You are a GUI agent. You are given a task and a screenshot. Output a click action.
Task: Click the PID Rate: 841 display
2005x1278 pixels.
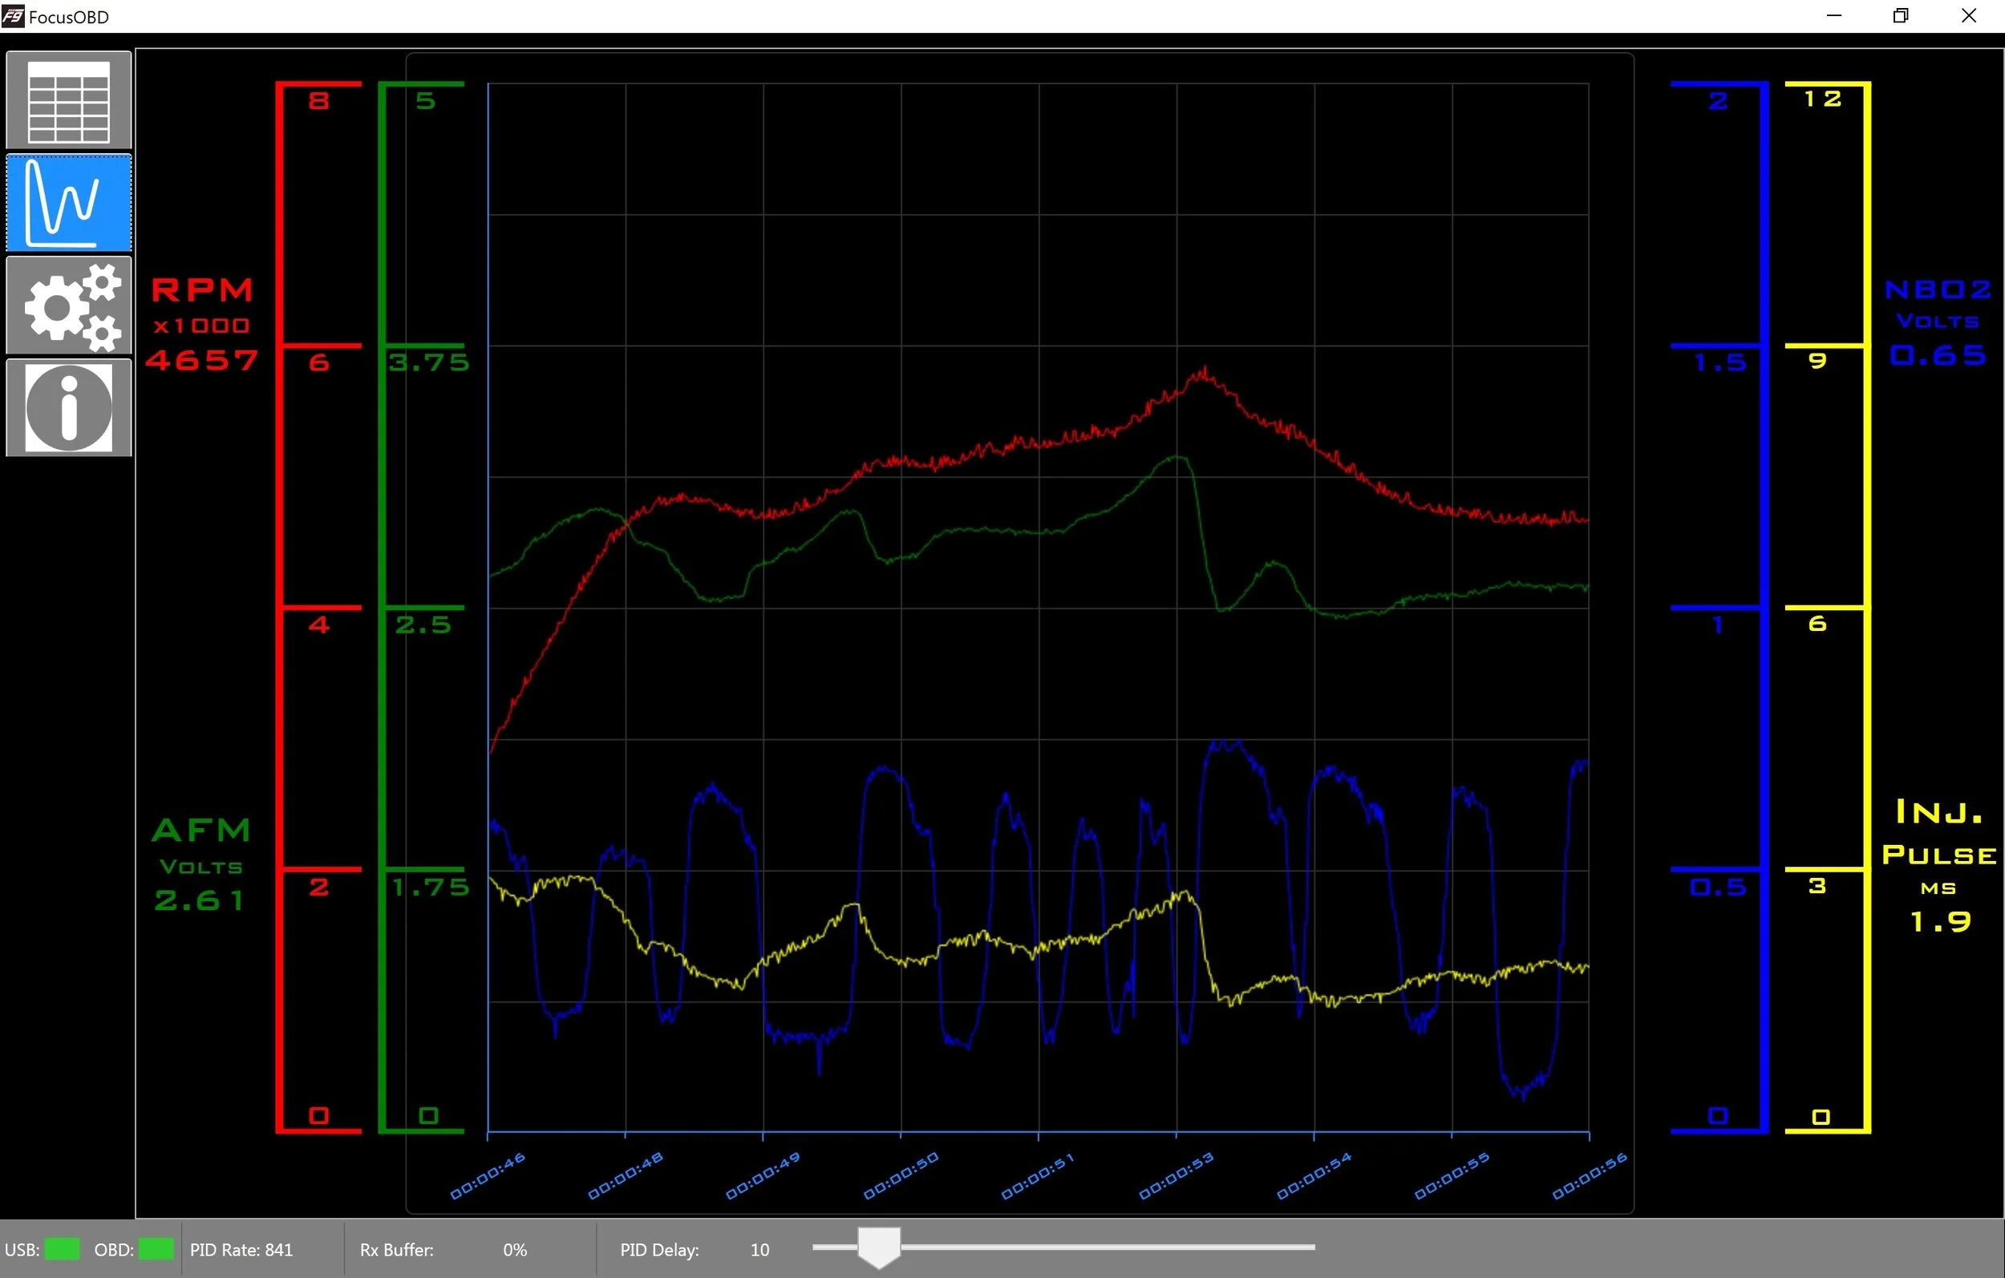point(241,1249)
